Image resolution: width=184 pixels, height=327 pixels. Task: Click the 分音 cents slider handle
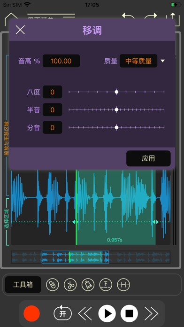(116, 127)
